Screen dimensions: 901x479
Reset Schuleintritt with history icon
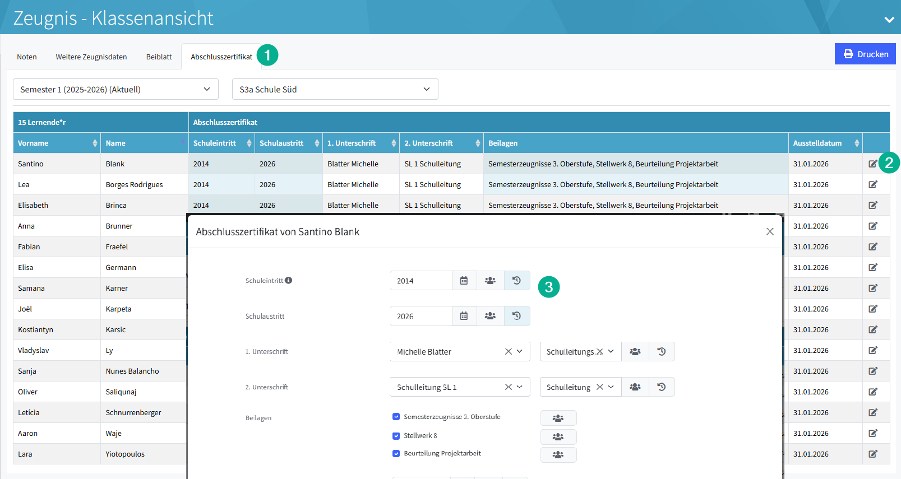tap(516, 281)
